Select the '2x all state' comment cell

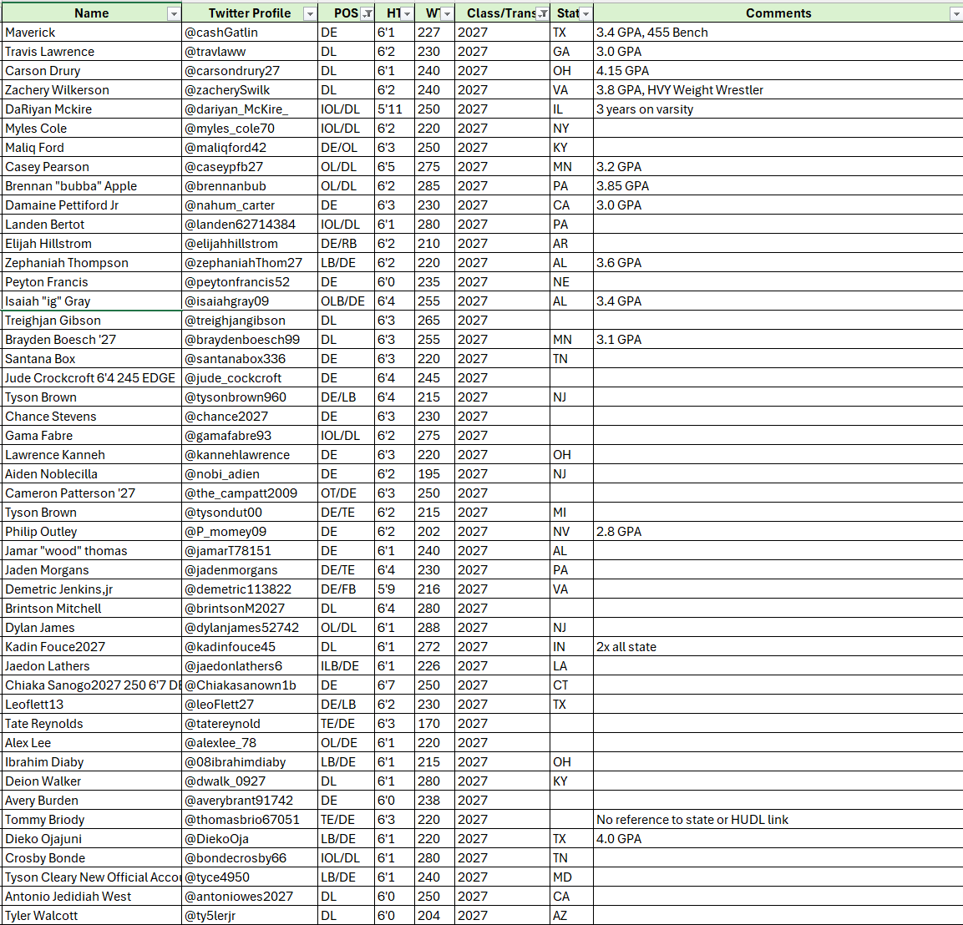(x=778, y=647)
